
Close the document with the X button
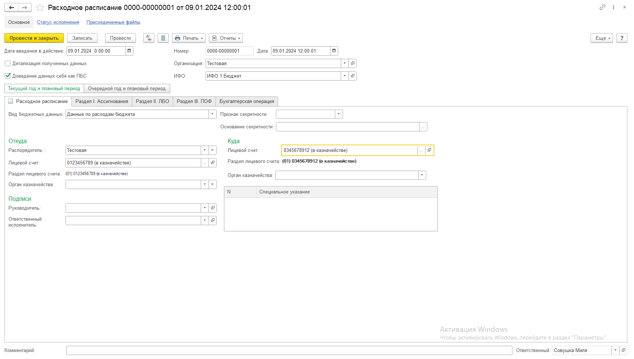[x=624, y=7]
